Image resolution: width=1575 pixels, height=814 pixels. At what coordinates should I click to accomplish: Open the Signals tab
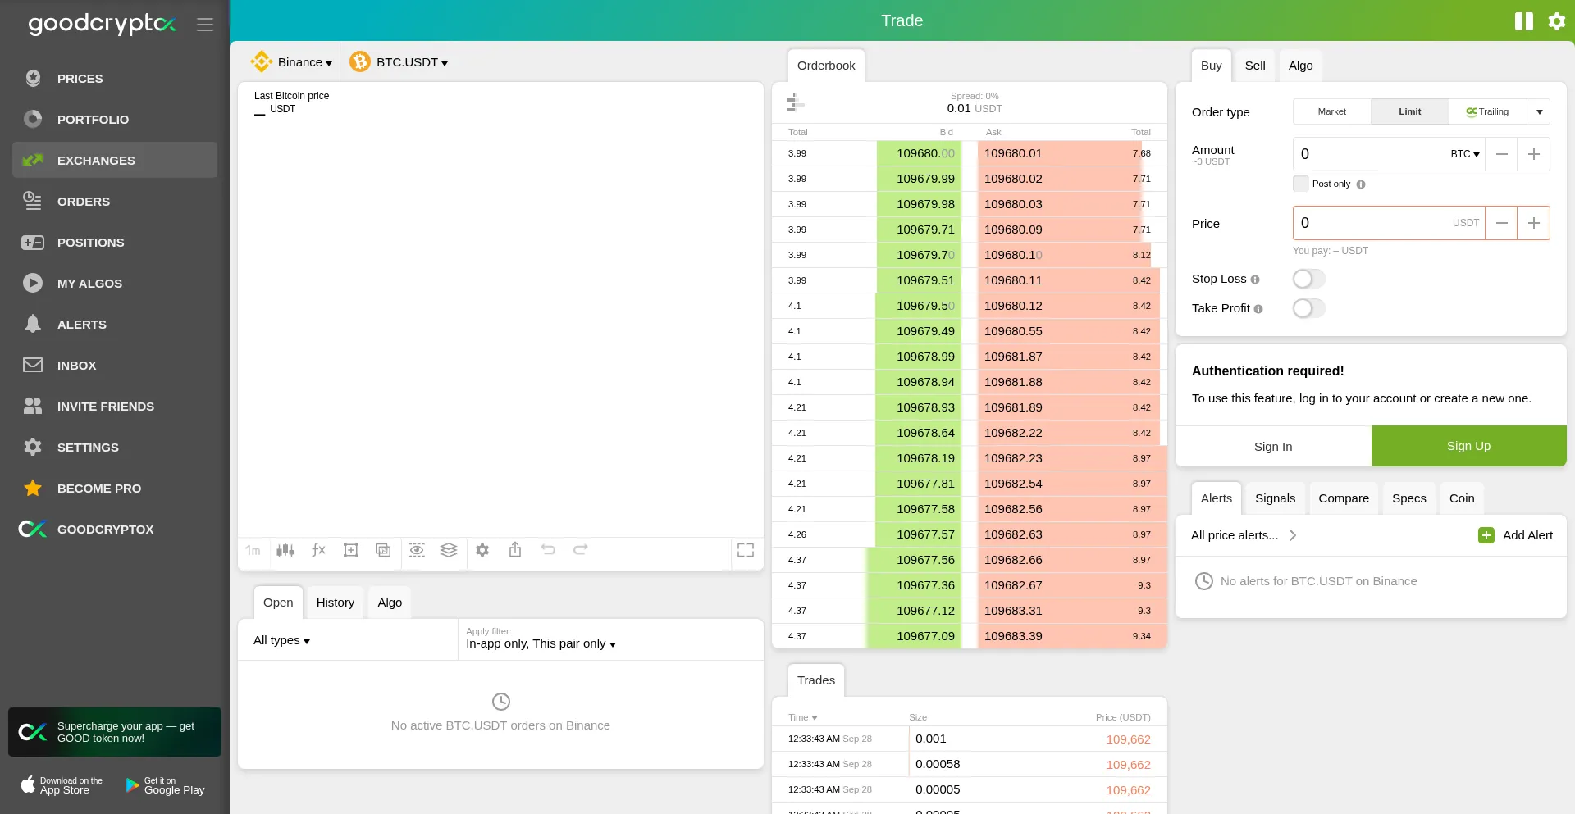point(1275,498)
